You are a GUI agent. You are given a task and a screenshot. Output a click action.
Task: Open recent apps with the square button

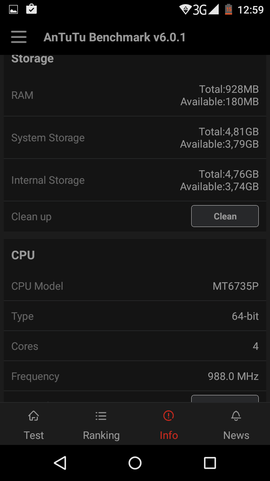(210, 463)
